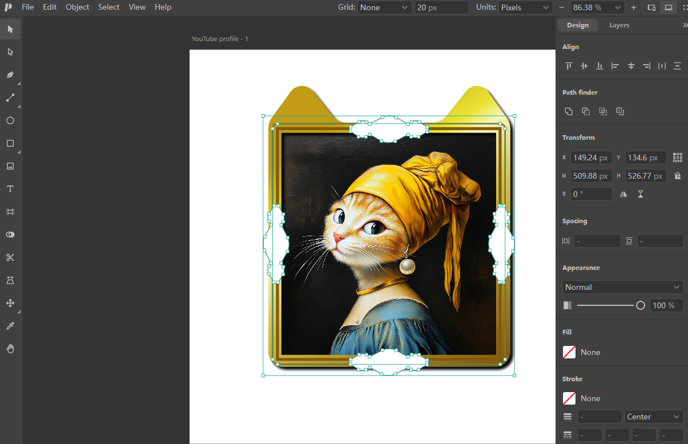Select the Pen tool in left toolbar
Viewport: 688px width, 444px height.
click(x=10, y=75)
